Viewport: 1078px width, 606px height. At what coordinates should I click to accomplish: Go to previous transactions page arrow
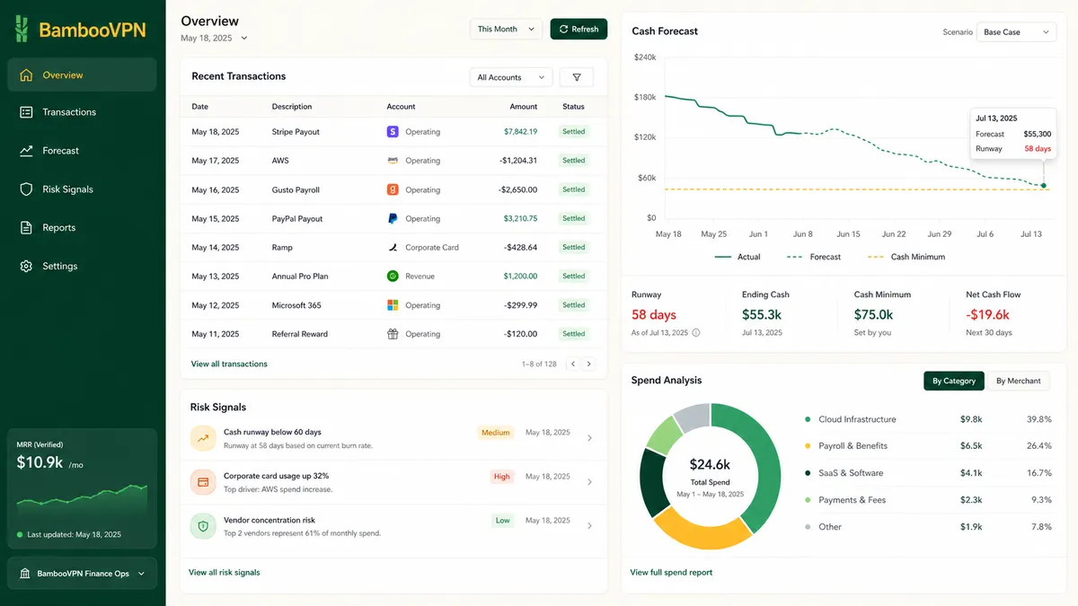[573, 364]
